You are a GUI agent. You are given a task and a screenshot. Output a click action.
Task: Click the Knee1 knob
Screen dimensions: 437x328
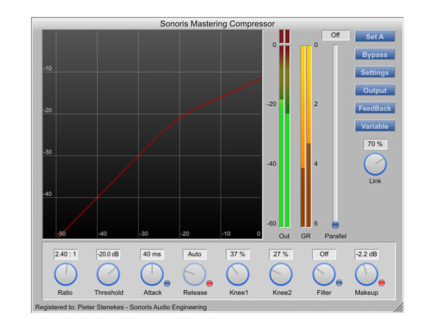(x=238, y=274)
